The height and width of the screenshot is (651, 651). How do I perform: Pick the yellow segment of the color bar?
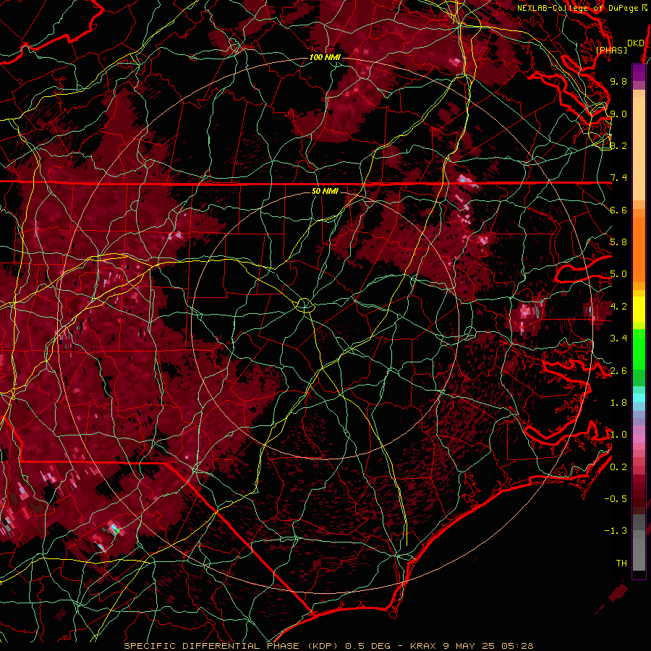pyautogui.click(x=639, y=310)
